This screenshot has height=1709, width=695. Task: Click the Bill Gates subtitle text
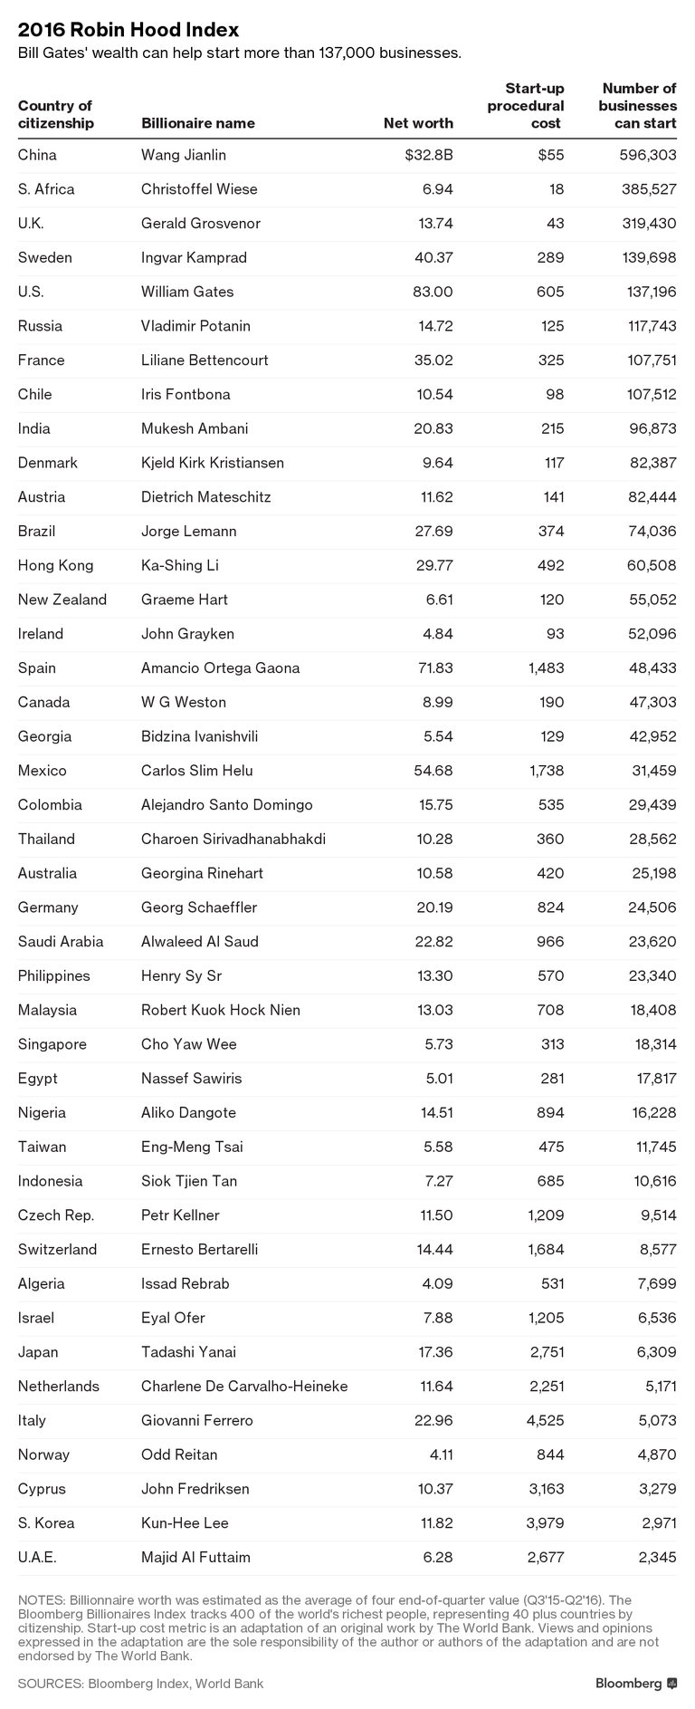coord(239,53)
